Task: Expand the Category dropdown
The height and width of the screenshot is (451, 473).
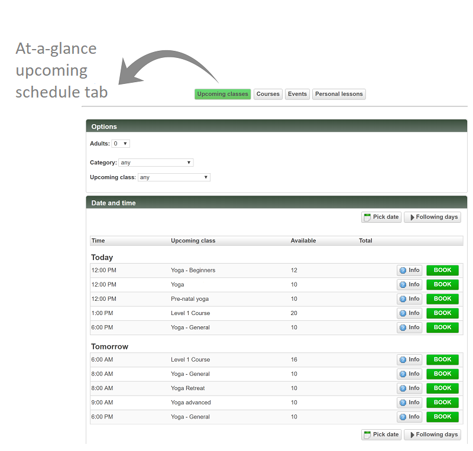Action: 155,163
